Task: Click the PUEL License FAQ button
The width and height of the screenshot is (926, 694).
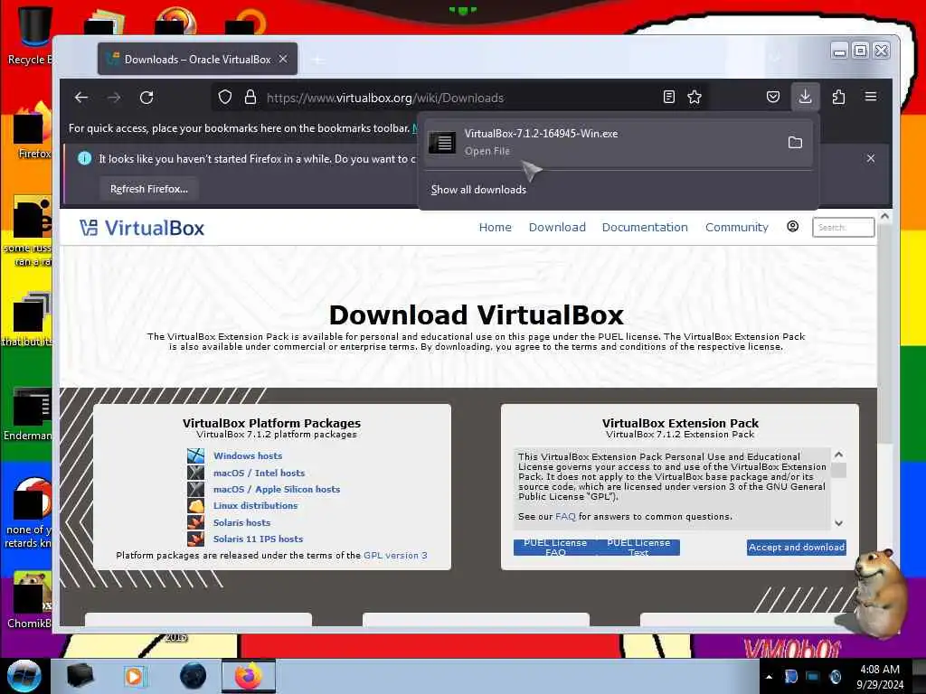Action: [555, 548]
